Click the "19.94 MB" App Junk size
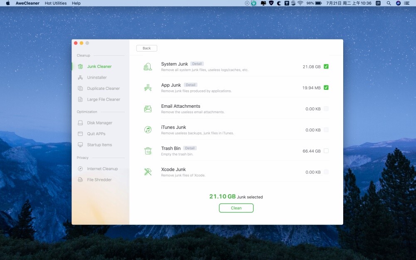 point(312,88)
